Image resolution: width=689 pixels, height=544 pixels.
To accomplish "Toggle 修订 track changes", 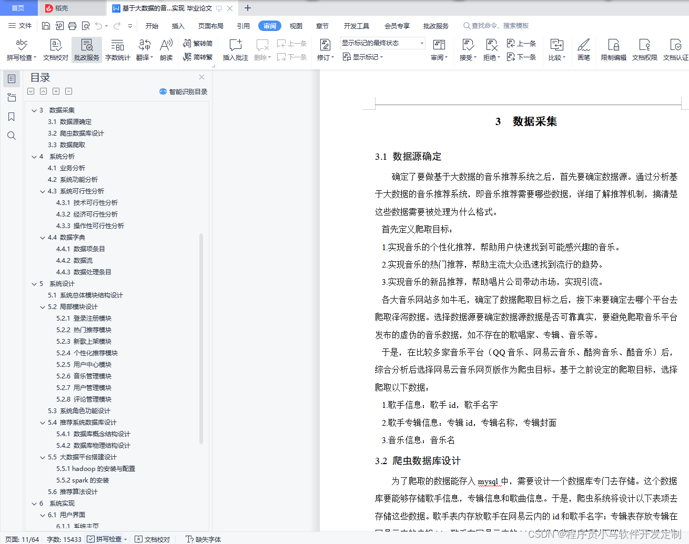I will 325,50.
